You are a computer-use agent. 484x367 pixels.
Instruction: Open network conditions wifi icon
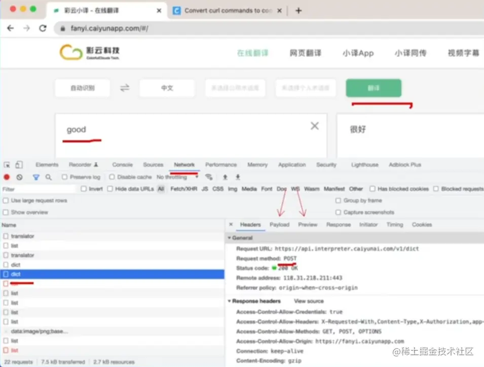[x=209, y=177]
